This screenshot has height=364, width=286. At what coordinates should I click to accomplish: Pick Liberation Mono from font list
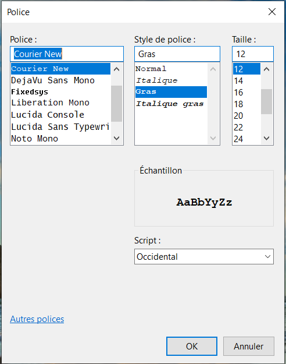point(60,103)
